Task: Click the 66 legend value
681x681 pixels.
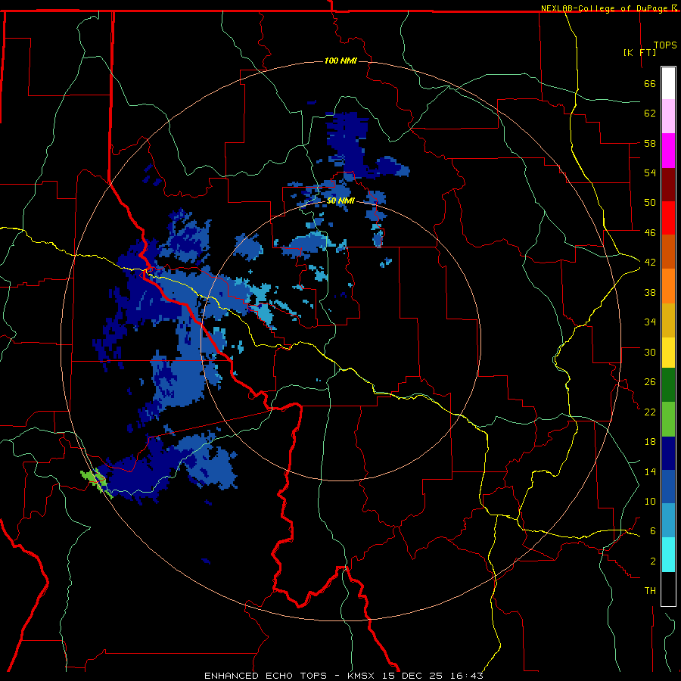Action: [x=650, y=83]
